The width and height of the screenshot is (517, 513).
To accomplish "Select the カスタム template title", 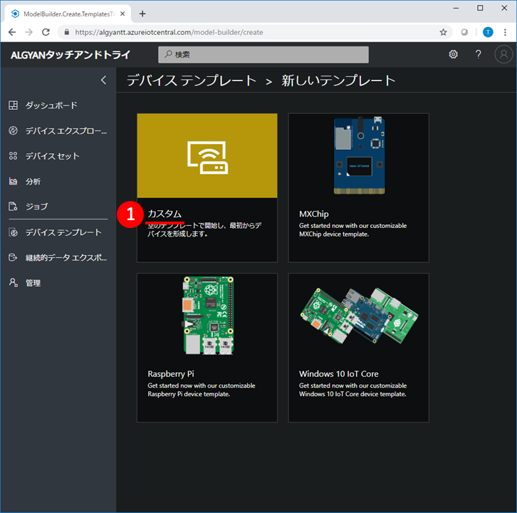I will click(x=164, y=214).
